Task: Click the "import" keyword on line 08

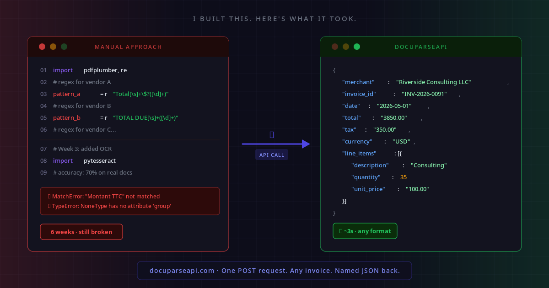Action: 63,161
